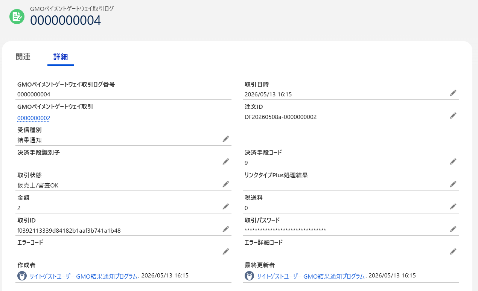Open linked transaction 0000000002
Image resolution: width=478 pixels, height=291 pixels.
click(x=33, y=118)
